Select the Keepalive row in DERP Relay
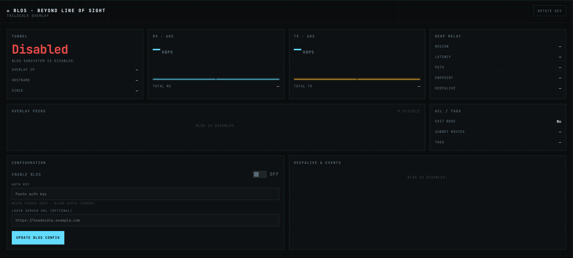The width and height of the screenshot is (573, 258). click(498, 88)
